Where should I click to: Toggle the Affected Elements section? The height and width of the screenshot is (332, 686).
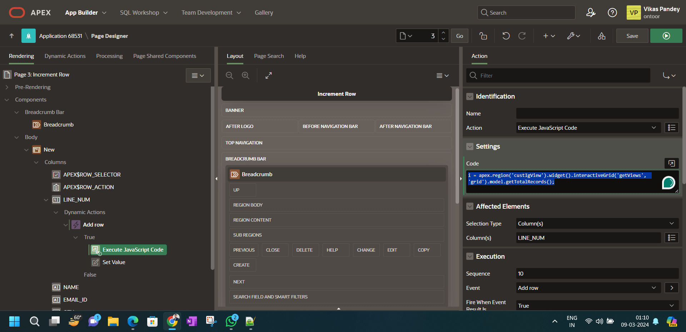click(x=470, y=207)
